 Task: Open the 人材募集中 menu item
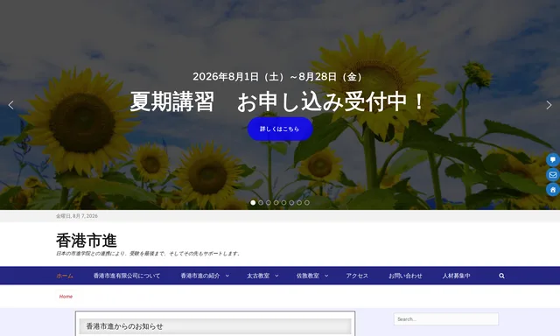tap(456, 276)
